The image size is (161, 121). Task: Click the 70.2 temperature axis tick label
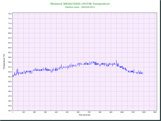10,28
